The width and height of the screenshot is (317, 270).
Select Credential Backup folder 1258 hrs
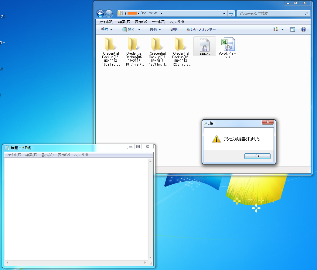(x=181, y=52)
